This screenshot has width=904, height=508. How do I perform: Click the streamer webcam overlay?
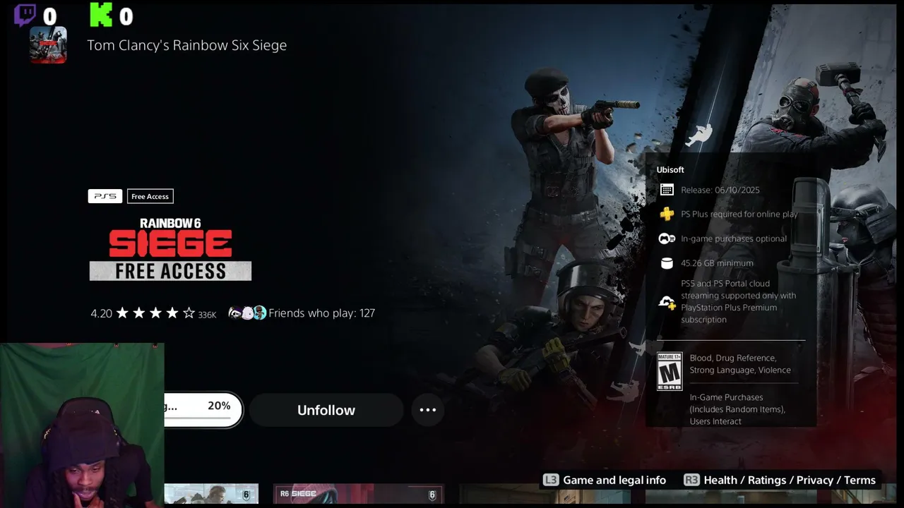(x=82, y=425)
